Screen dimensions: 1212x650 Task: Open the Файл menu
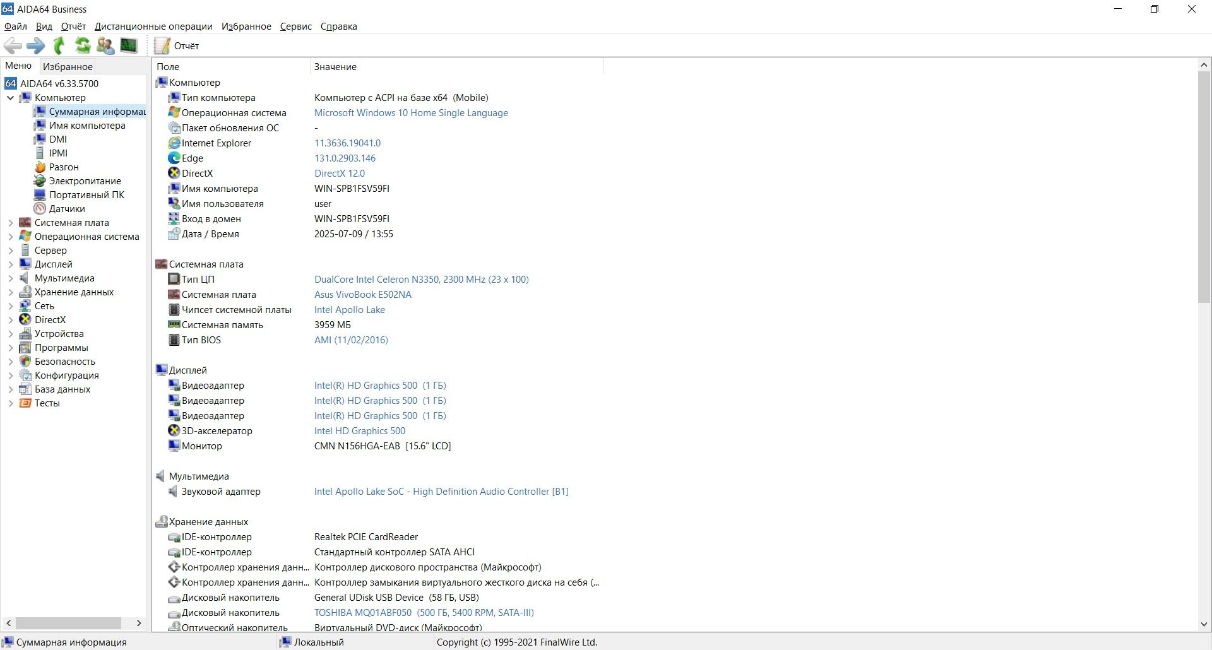15,27
